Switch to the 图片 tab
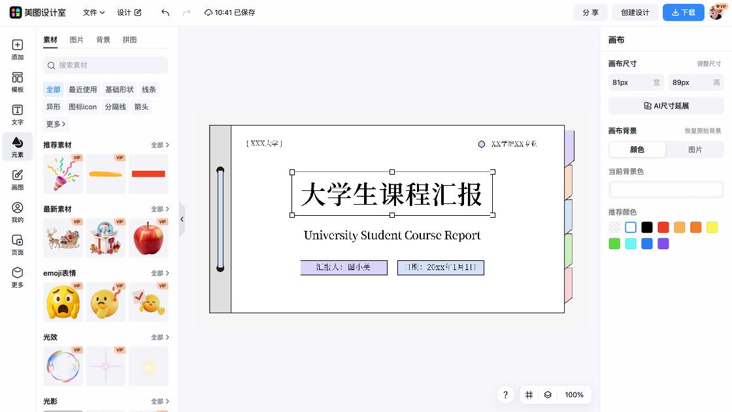The width and height of the screenshot is (732, 412). point(76,40)
